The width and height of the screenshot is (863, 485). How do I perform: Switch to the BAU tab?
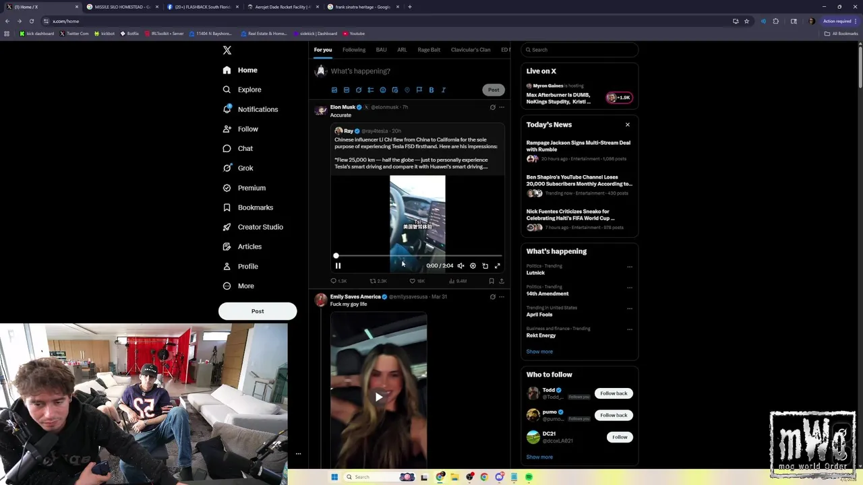click(381, 50)
